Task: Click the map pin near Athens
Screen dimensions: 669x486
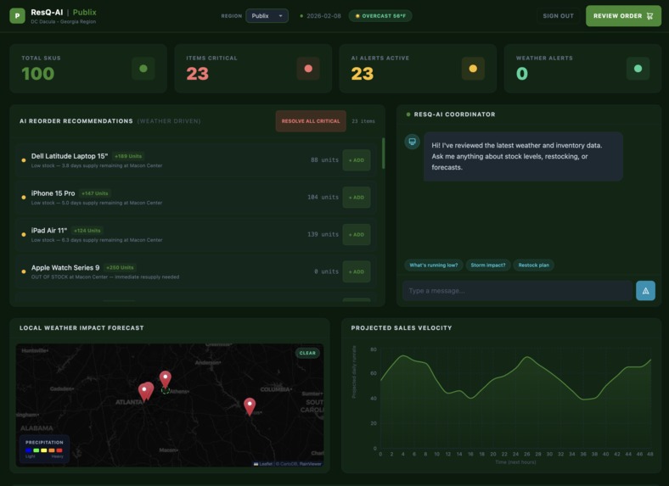Action: coord(165,379)
